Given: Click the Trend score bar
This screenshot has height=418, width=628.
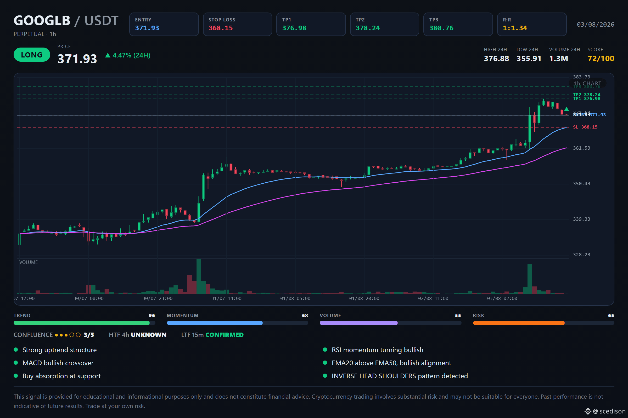Looking at the screenshot, I should coord(84,323).
